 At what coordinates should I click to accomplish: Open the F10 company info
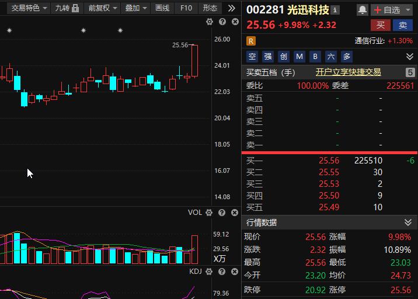click(x=186, y=8)
